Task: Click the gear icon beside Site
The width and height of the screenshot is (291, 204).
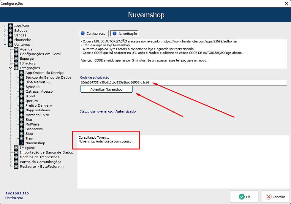Action: pos(22,120)
